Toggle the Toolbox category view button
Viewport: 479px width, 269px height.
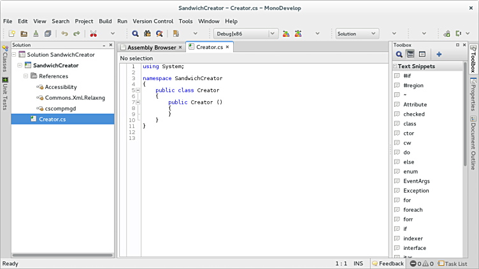click(x=411, y=55)
